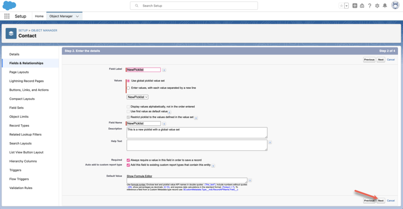The width and height of the screenshot is (403, 209).
Task: Check Display values alphabetically option
Action: (x=128, y=107)
